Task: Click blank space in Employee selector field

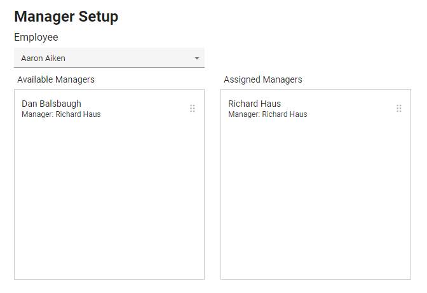Action: pos(127,58)
